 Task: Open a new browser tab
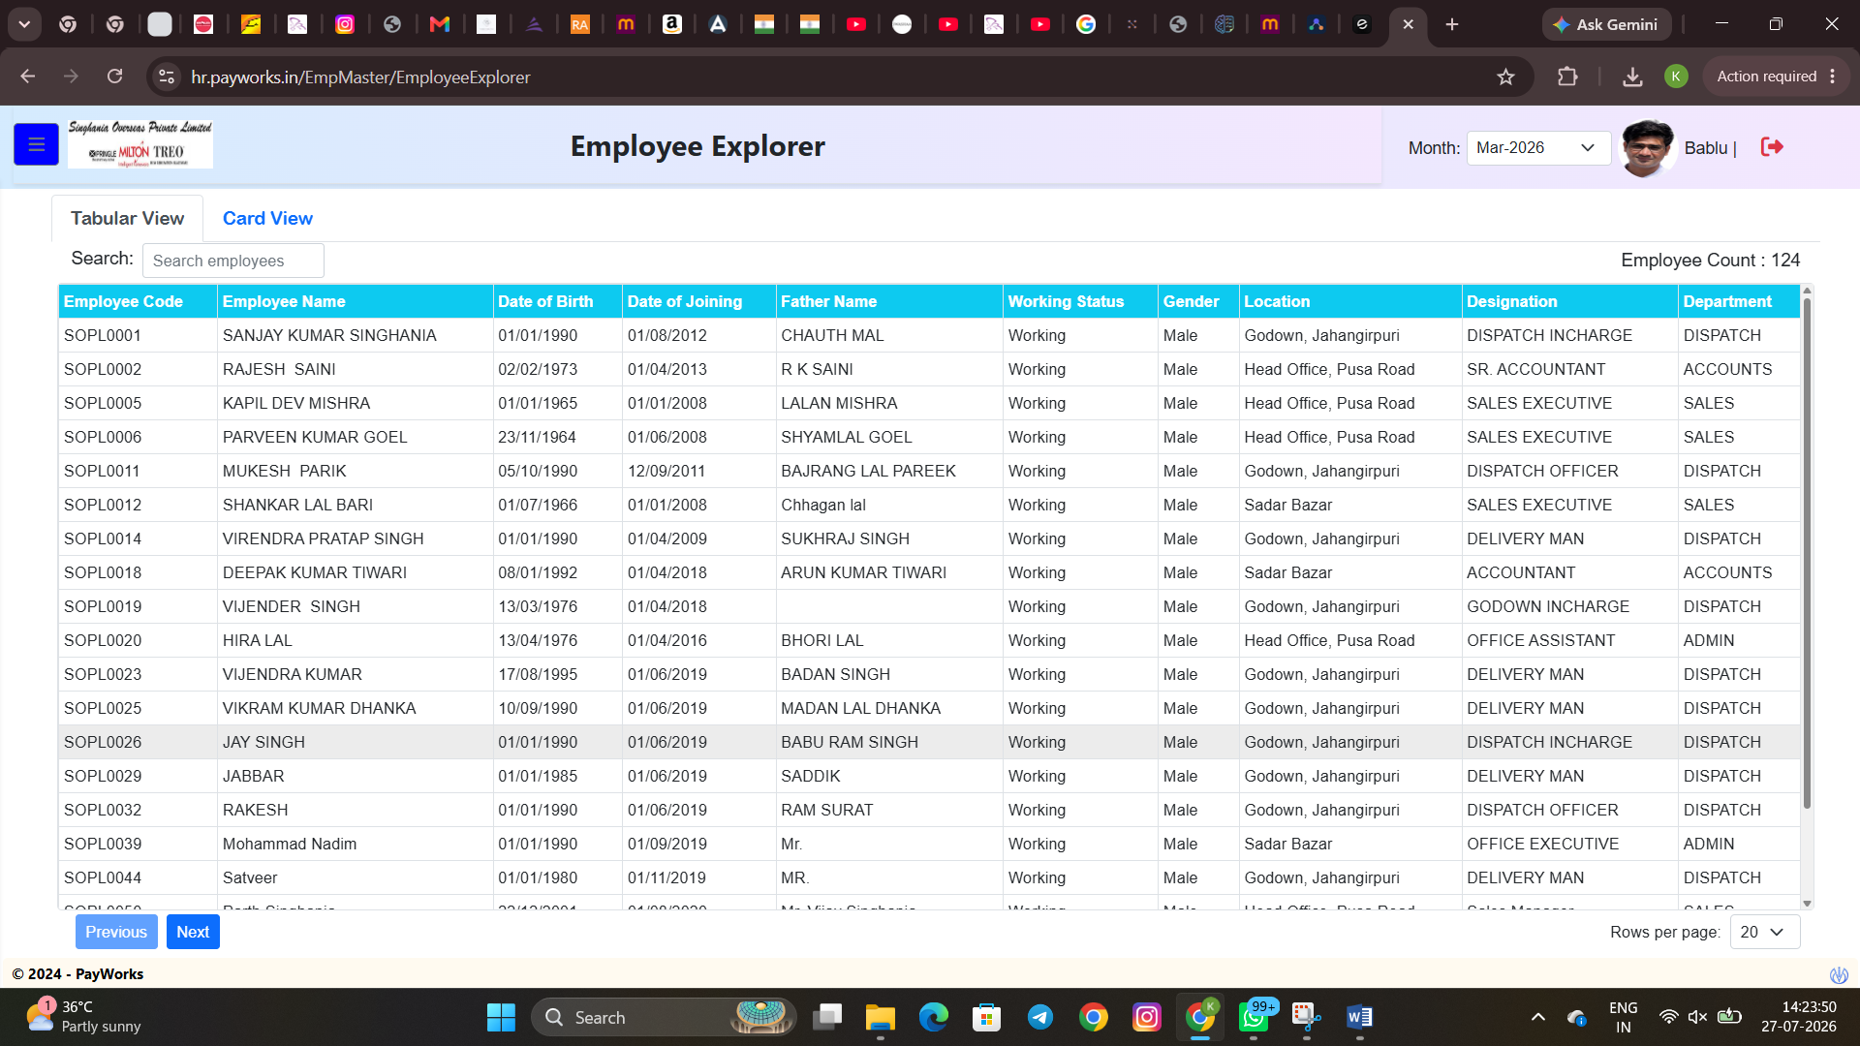click(1451, 24)
